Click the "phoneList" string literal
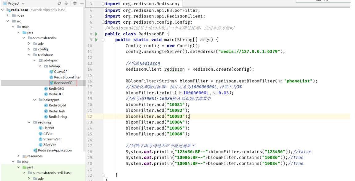Viewport: 355px width, 181px height. 298,81
